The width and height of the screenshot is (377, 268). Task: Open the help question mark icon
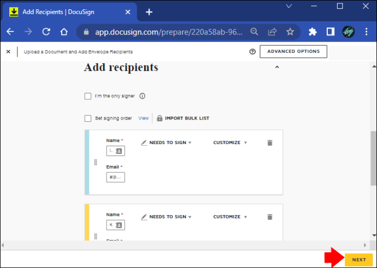[252, 52]
